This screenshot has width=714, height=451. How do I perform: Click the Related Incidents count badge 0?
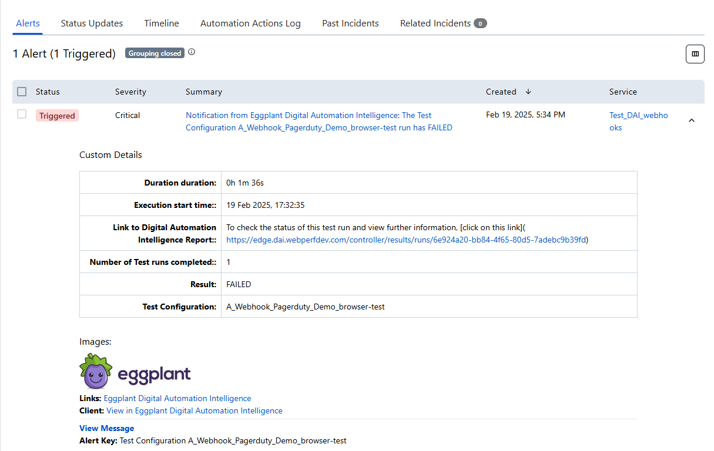pos(480,23)
